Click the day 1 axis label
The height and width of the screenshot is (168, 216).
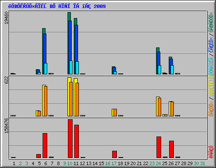pos(14,163)
